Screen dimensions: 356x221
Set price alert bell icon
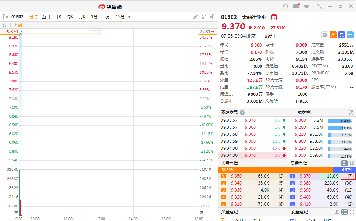(325, 35)
